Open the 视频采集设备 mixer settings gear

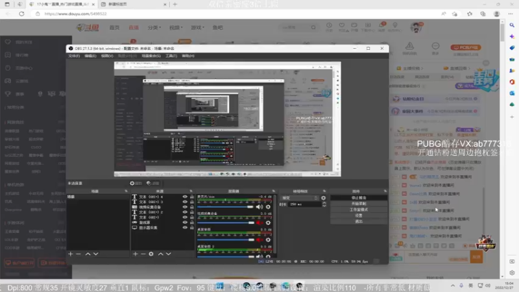tap(268, 223)
